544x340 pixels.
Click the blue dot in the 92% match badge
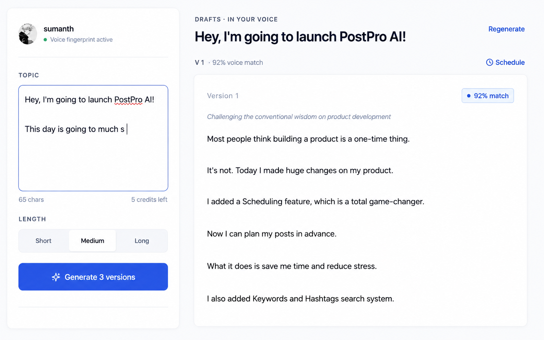click(469, 96)
